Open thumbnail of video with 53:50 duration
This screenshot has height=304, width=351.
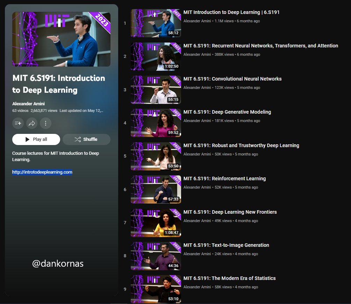point(156,156)
